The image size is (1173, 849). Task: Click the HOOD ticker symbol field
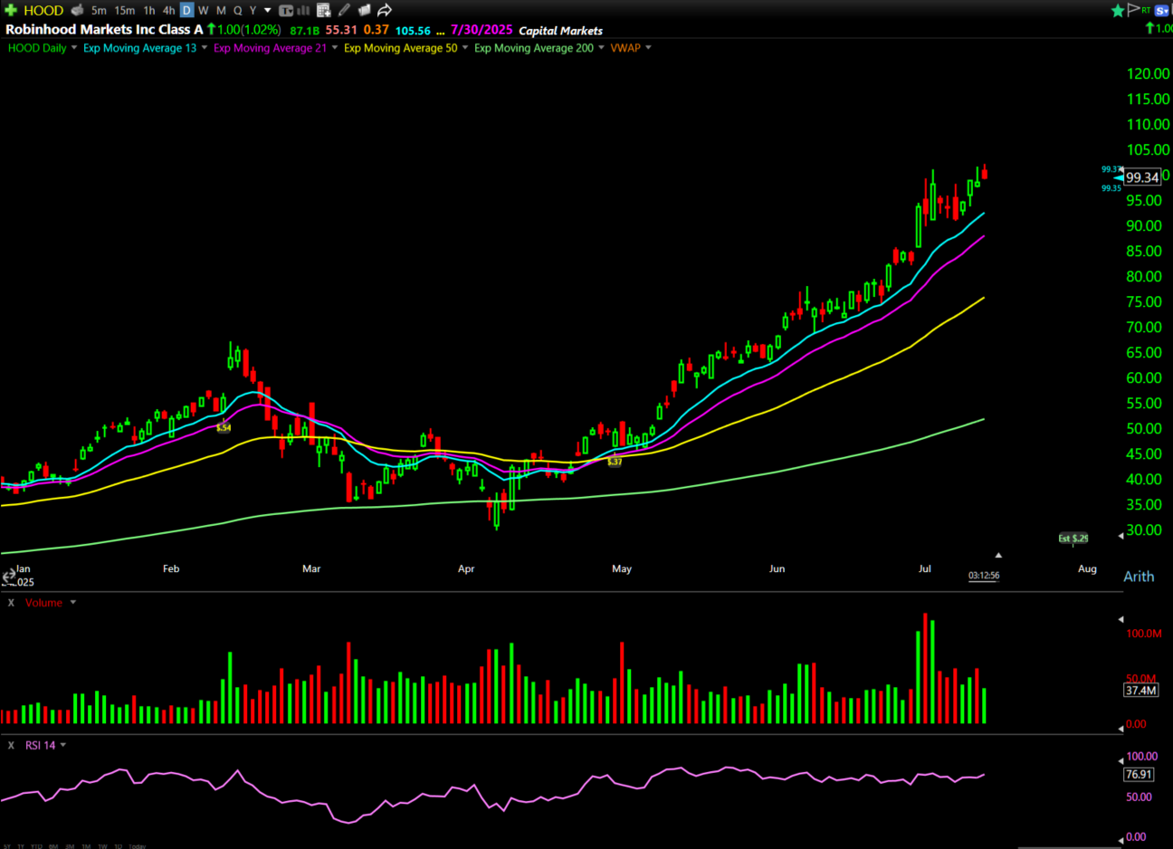[x=43, y=10]
